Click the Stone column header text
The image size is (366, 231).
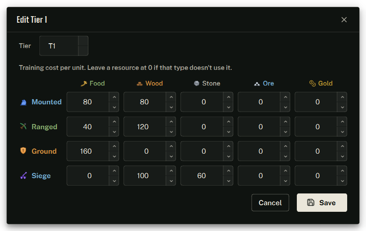click(x=211, y=83)
